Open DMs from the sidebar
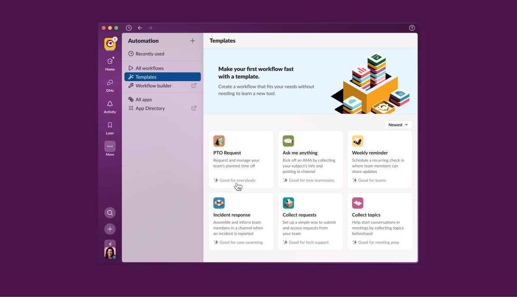Image resolution: width=517 pixels, height=297 pixels. (x=110, y=85)
